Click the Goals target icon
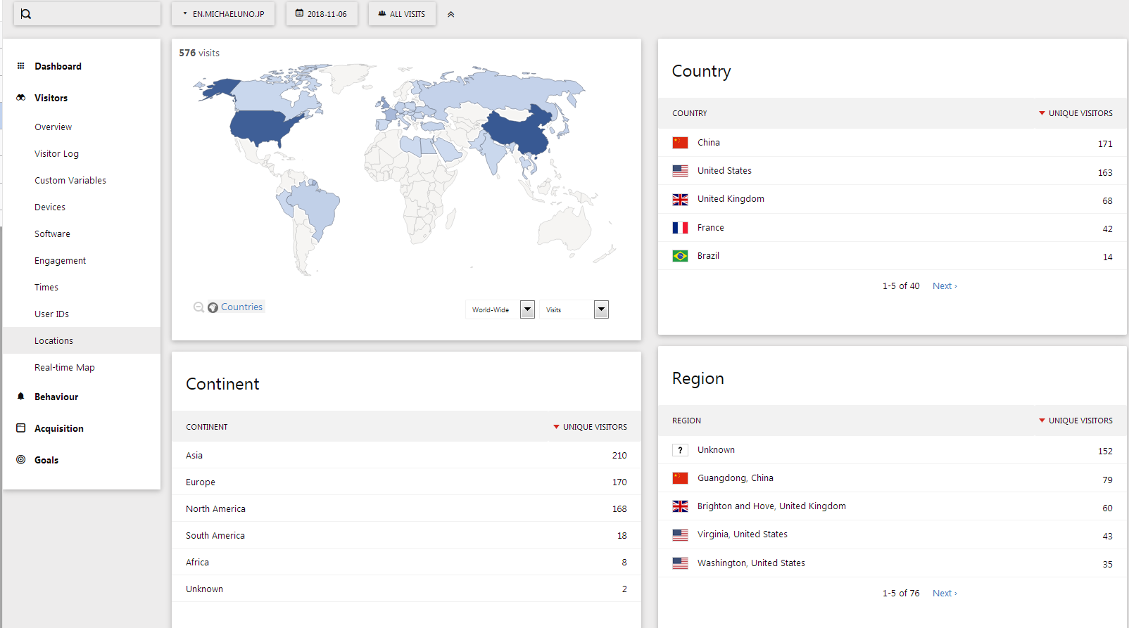This screenshot has height=628, width=1129. pyautogui.click(x=21, y=460)
